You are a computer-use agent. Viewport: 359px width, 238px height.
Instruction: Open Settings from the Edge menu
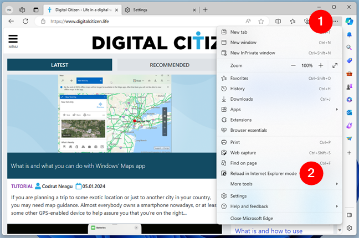[279, 196]
